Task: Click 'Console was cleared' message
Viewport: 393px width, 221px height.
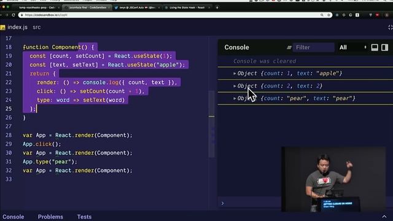Action: (265, 61)
